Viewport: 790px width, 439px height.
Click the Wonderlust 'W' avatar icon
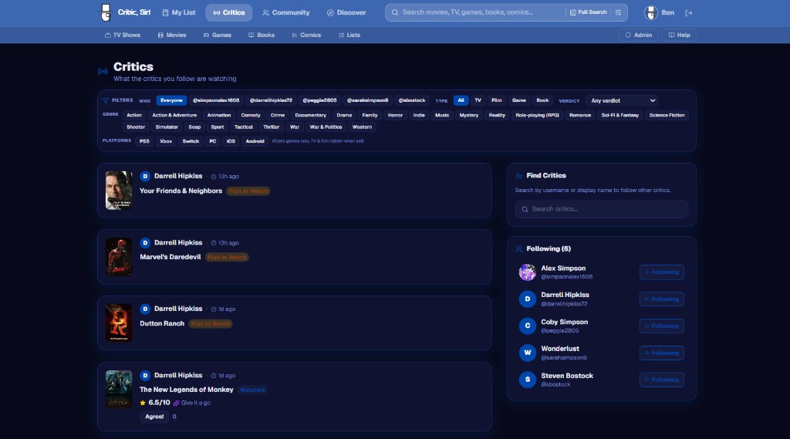click(x=528, y=353)
